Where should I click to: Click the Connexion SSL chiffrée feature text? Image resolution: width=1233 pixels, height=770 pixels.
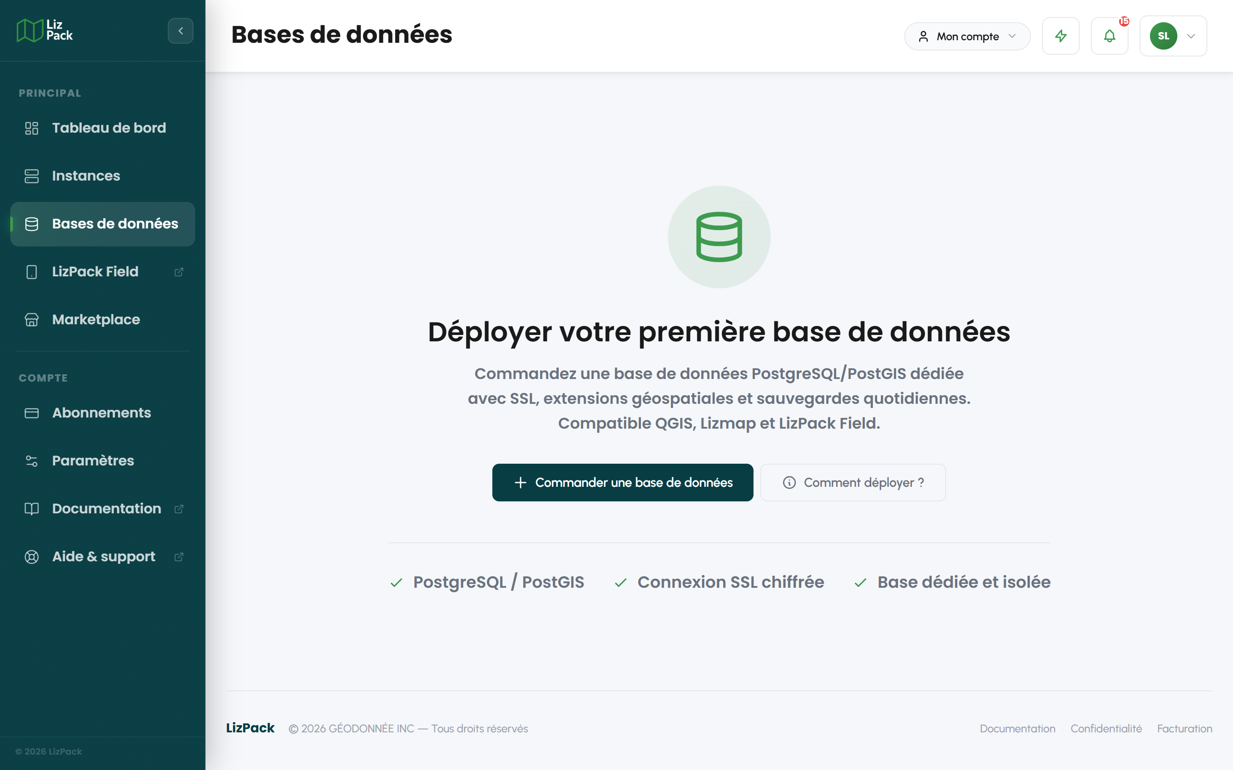[731, 582]
